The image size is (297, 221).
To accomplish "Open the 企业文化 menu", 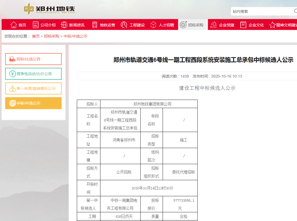I will click(252, 25).
